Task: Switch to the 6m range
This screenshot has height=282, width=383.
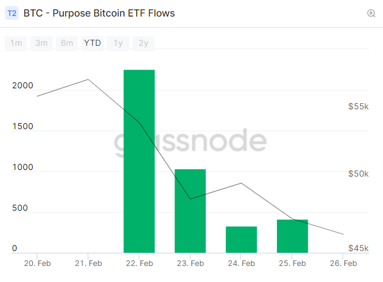Action: (x=67, y=43)
